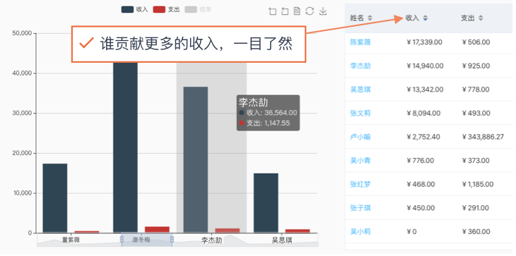The width and height of the screenshot is (516, 256).
Task: Open the 吴小莉 name link
Action: pos(360,232)
